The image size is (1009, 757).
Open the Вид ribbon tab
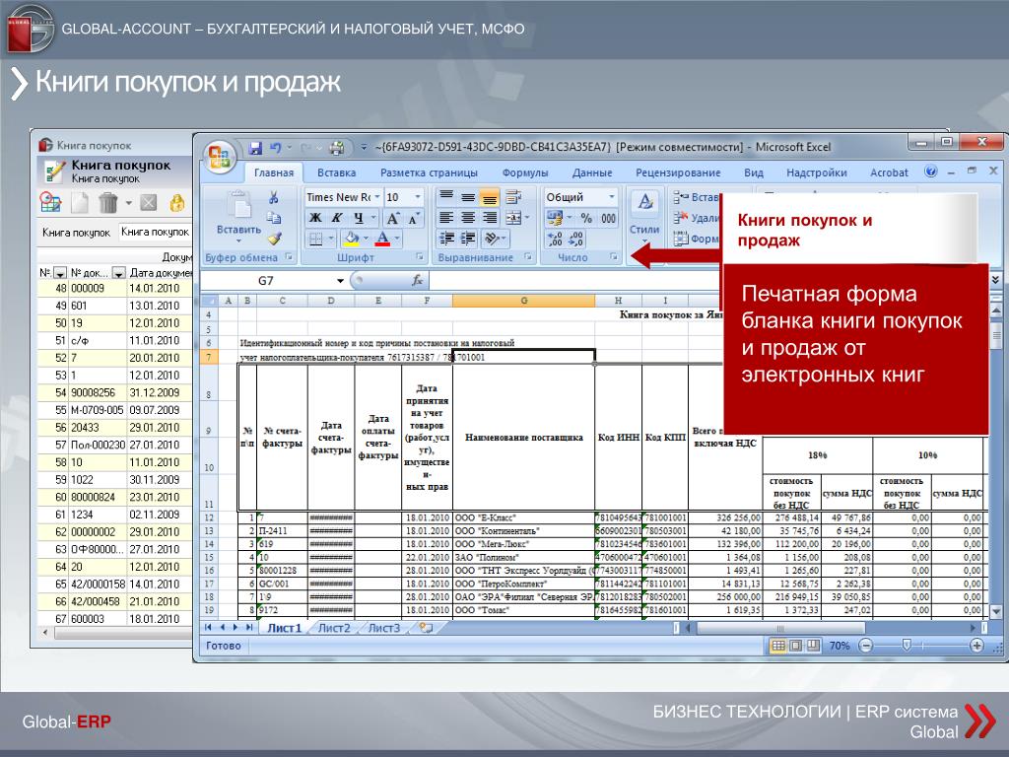point(754,172)
